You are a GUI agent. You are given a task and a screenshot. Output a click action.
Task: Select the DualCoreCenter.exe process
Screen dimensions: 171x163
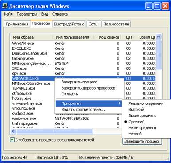click(x=84, y=53)
